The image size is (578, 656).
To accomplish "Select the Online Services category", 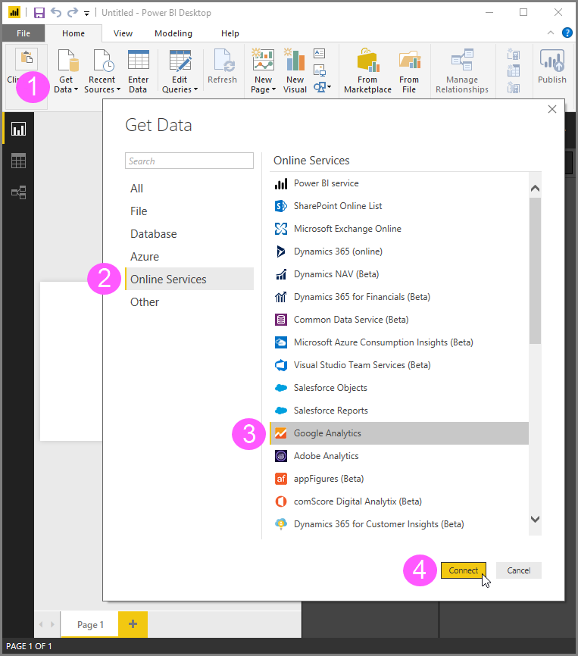I will [x=189, y=279].
